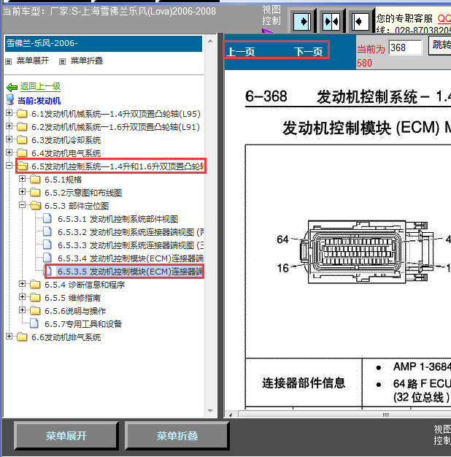The width and height of the screenshot is (451, 457).
Task: Click the folder icon of 6.5.1规格
Action: [35, 180]
